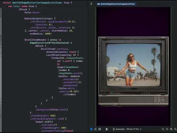177x133 pixels.
Task: Click the 'showsIndicators: true) {' line
Action: pyautogui.click(x=62, y=52)
